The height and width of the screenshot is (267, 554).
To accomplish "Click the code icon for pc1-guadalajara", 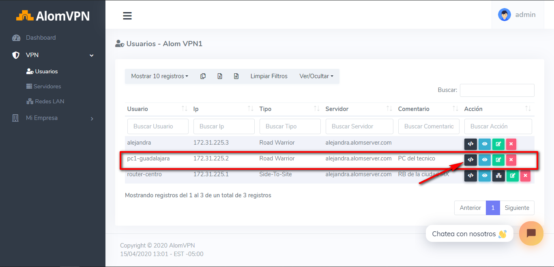I will click(x=470, y=160).
